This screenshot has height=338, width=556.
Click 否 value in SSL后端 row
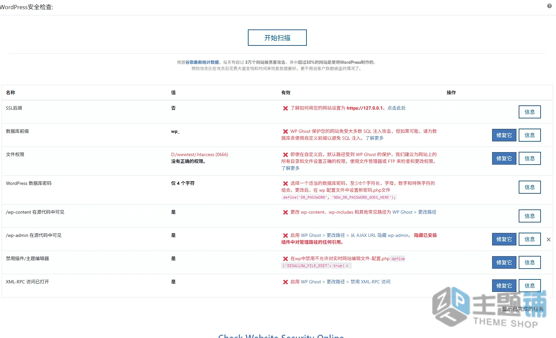173,108
